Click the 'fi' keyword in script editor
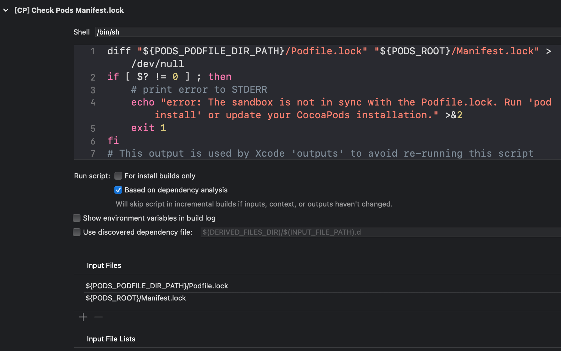This screenshot has width=561, height=351. coord(113,141)
